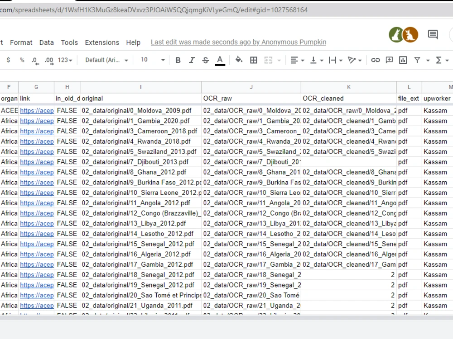
Task: Open the comment history icon
Action: [x=433, y=35]
